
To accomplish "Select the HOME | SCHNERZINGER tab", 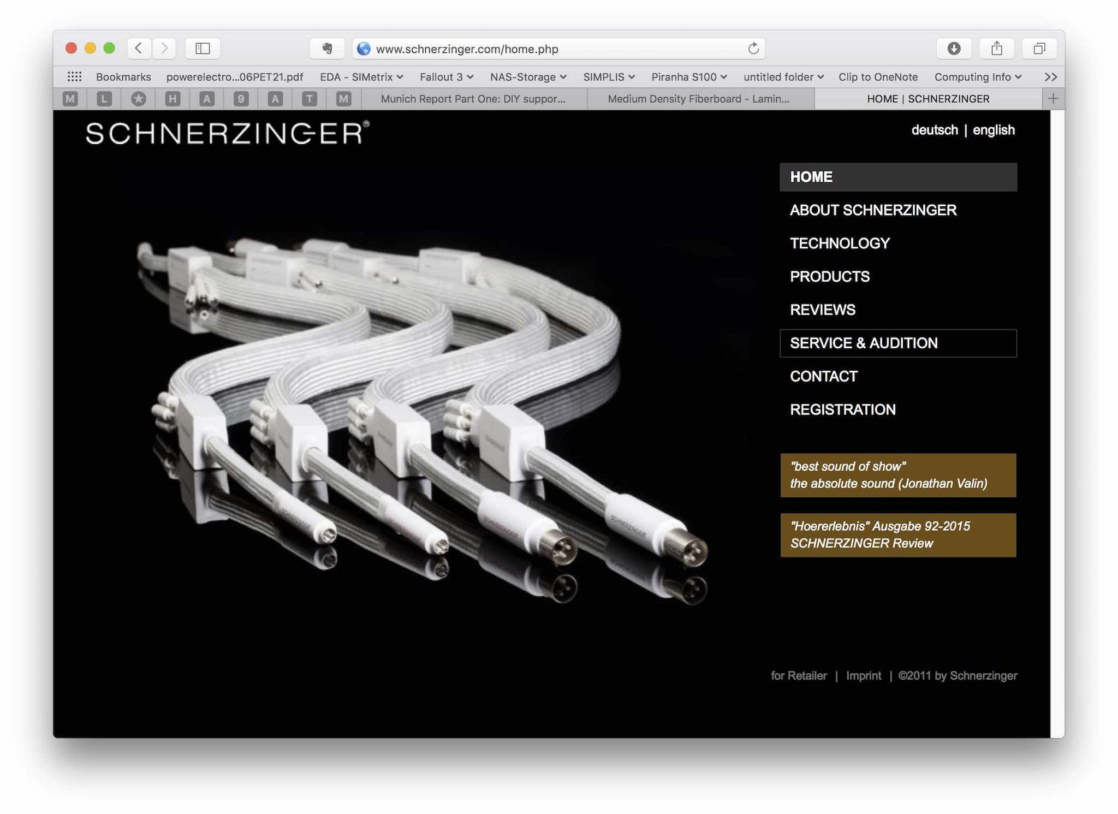I will [928, 99].
